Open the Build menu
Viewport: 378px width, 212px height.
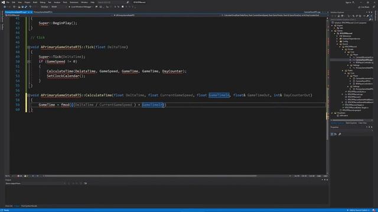(35, 2)
